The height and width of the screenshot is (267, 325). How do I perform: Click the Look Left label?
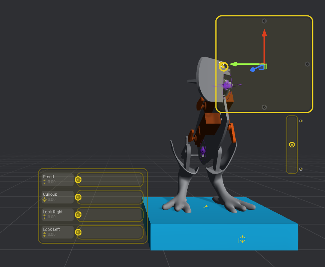point(51,229)
